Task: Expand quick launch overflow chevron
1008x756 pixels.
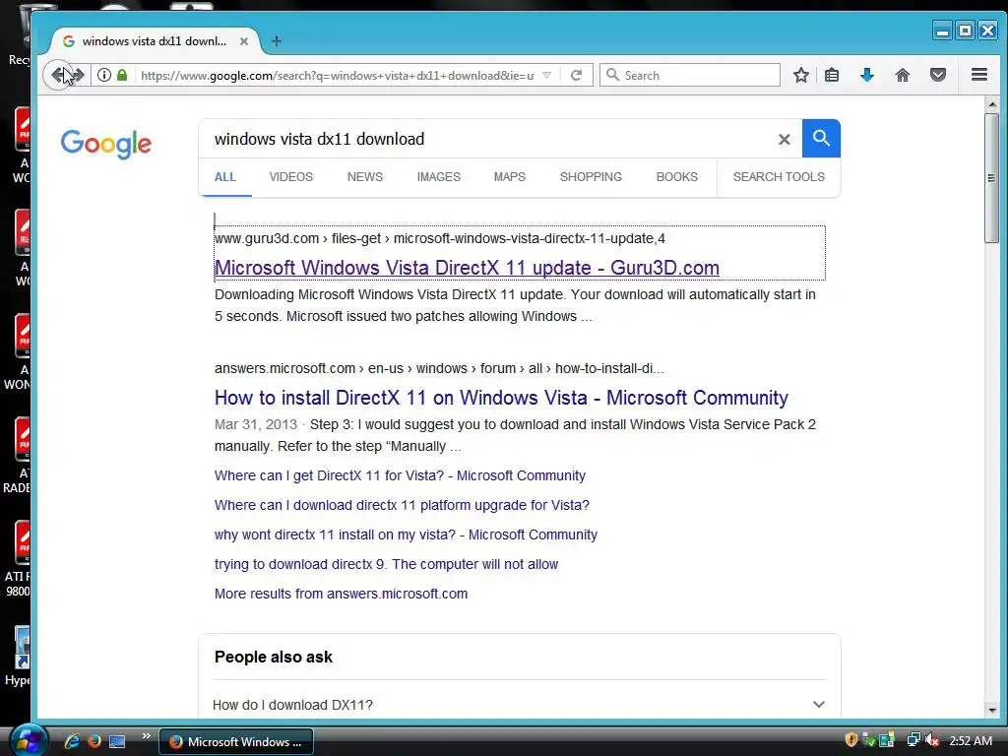Action: click(x=147, y=736)
